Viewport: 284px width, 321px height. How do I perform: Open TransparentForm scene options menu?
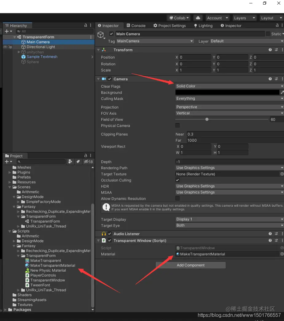coord(91,37)
